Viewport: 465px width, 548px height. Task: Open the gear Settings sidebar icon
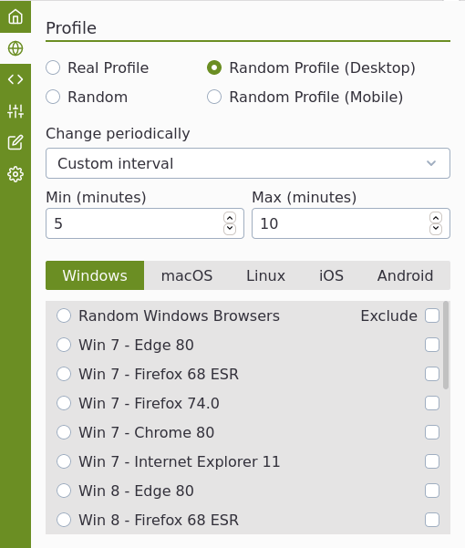(15, 173)
